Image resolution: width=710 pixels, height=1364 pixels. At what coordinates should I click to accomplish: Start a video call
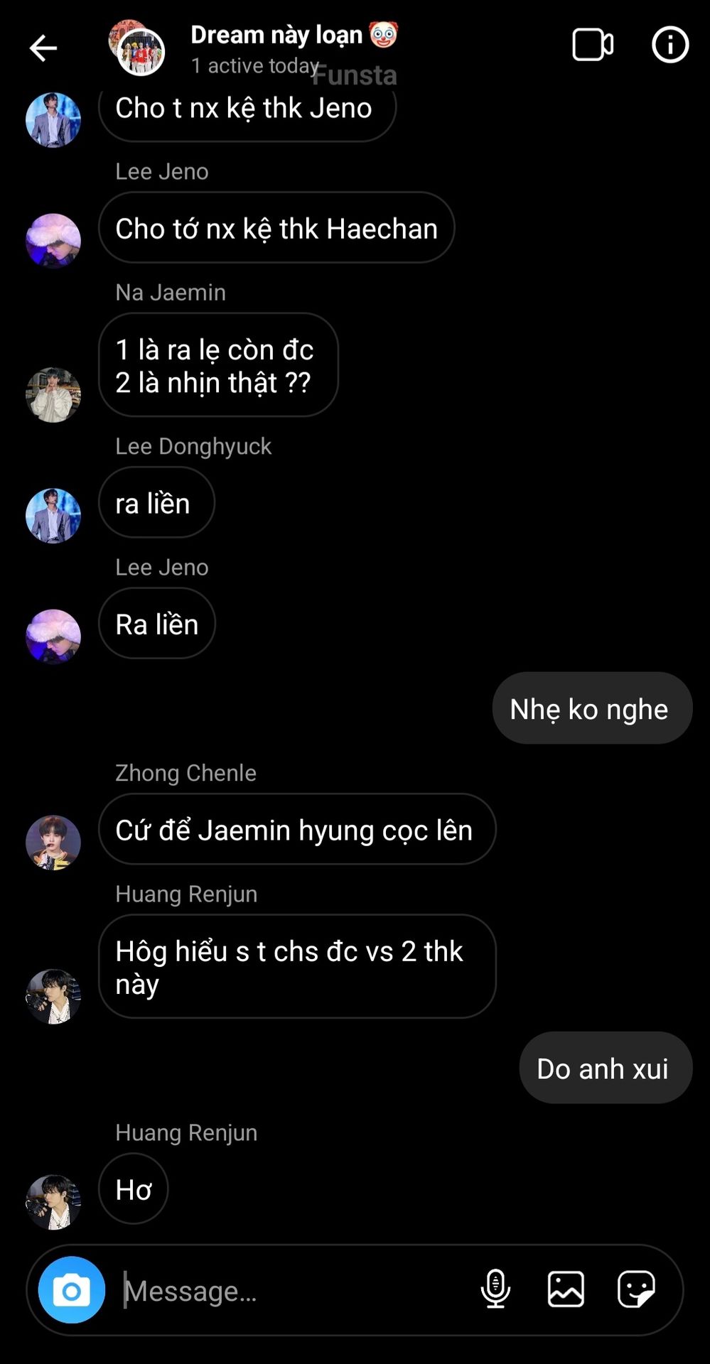593,45
